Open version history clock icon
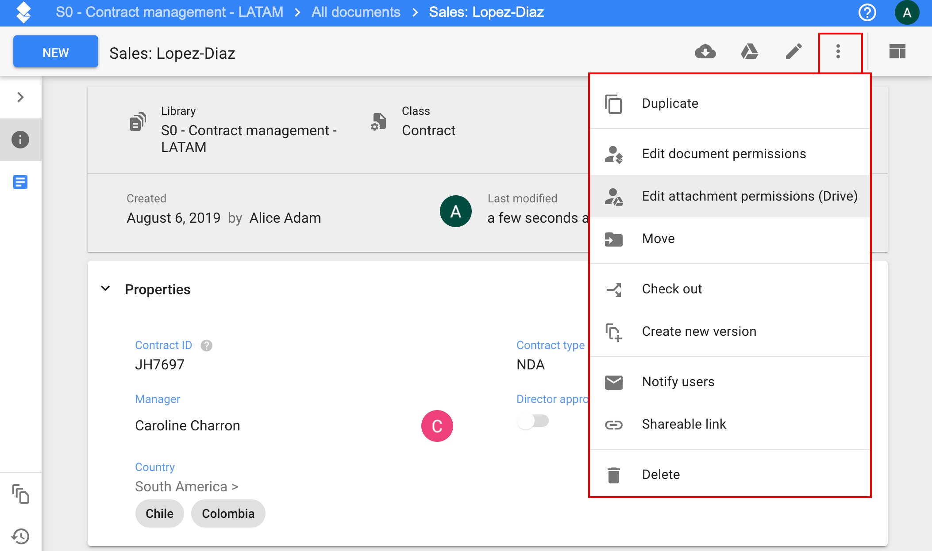932x551 pixels. pyautogui.click(x=20, y=536)
